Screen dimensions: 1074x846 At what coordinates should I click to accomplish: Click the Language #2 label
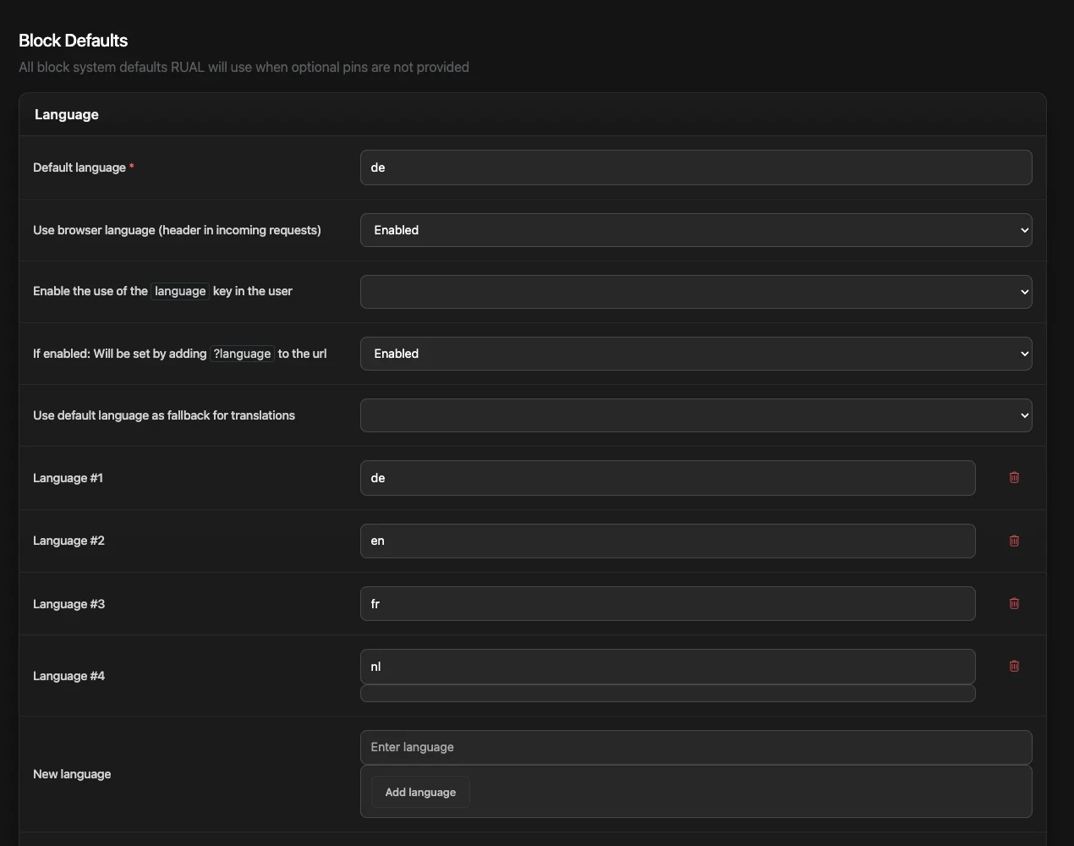tap(68, 541)
